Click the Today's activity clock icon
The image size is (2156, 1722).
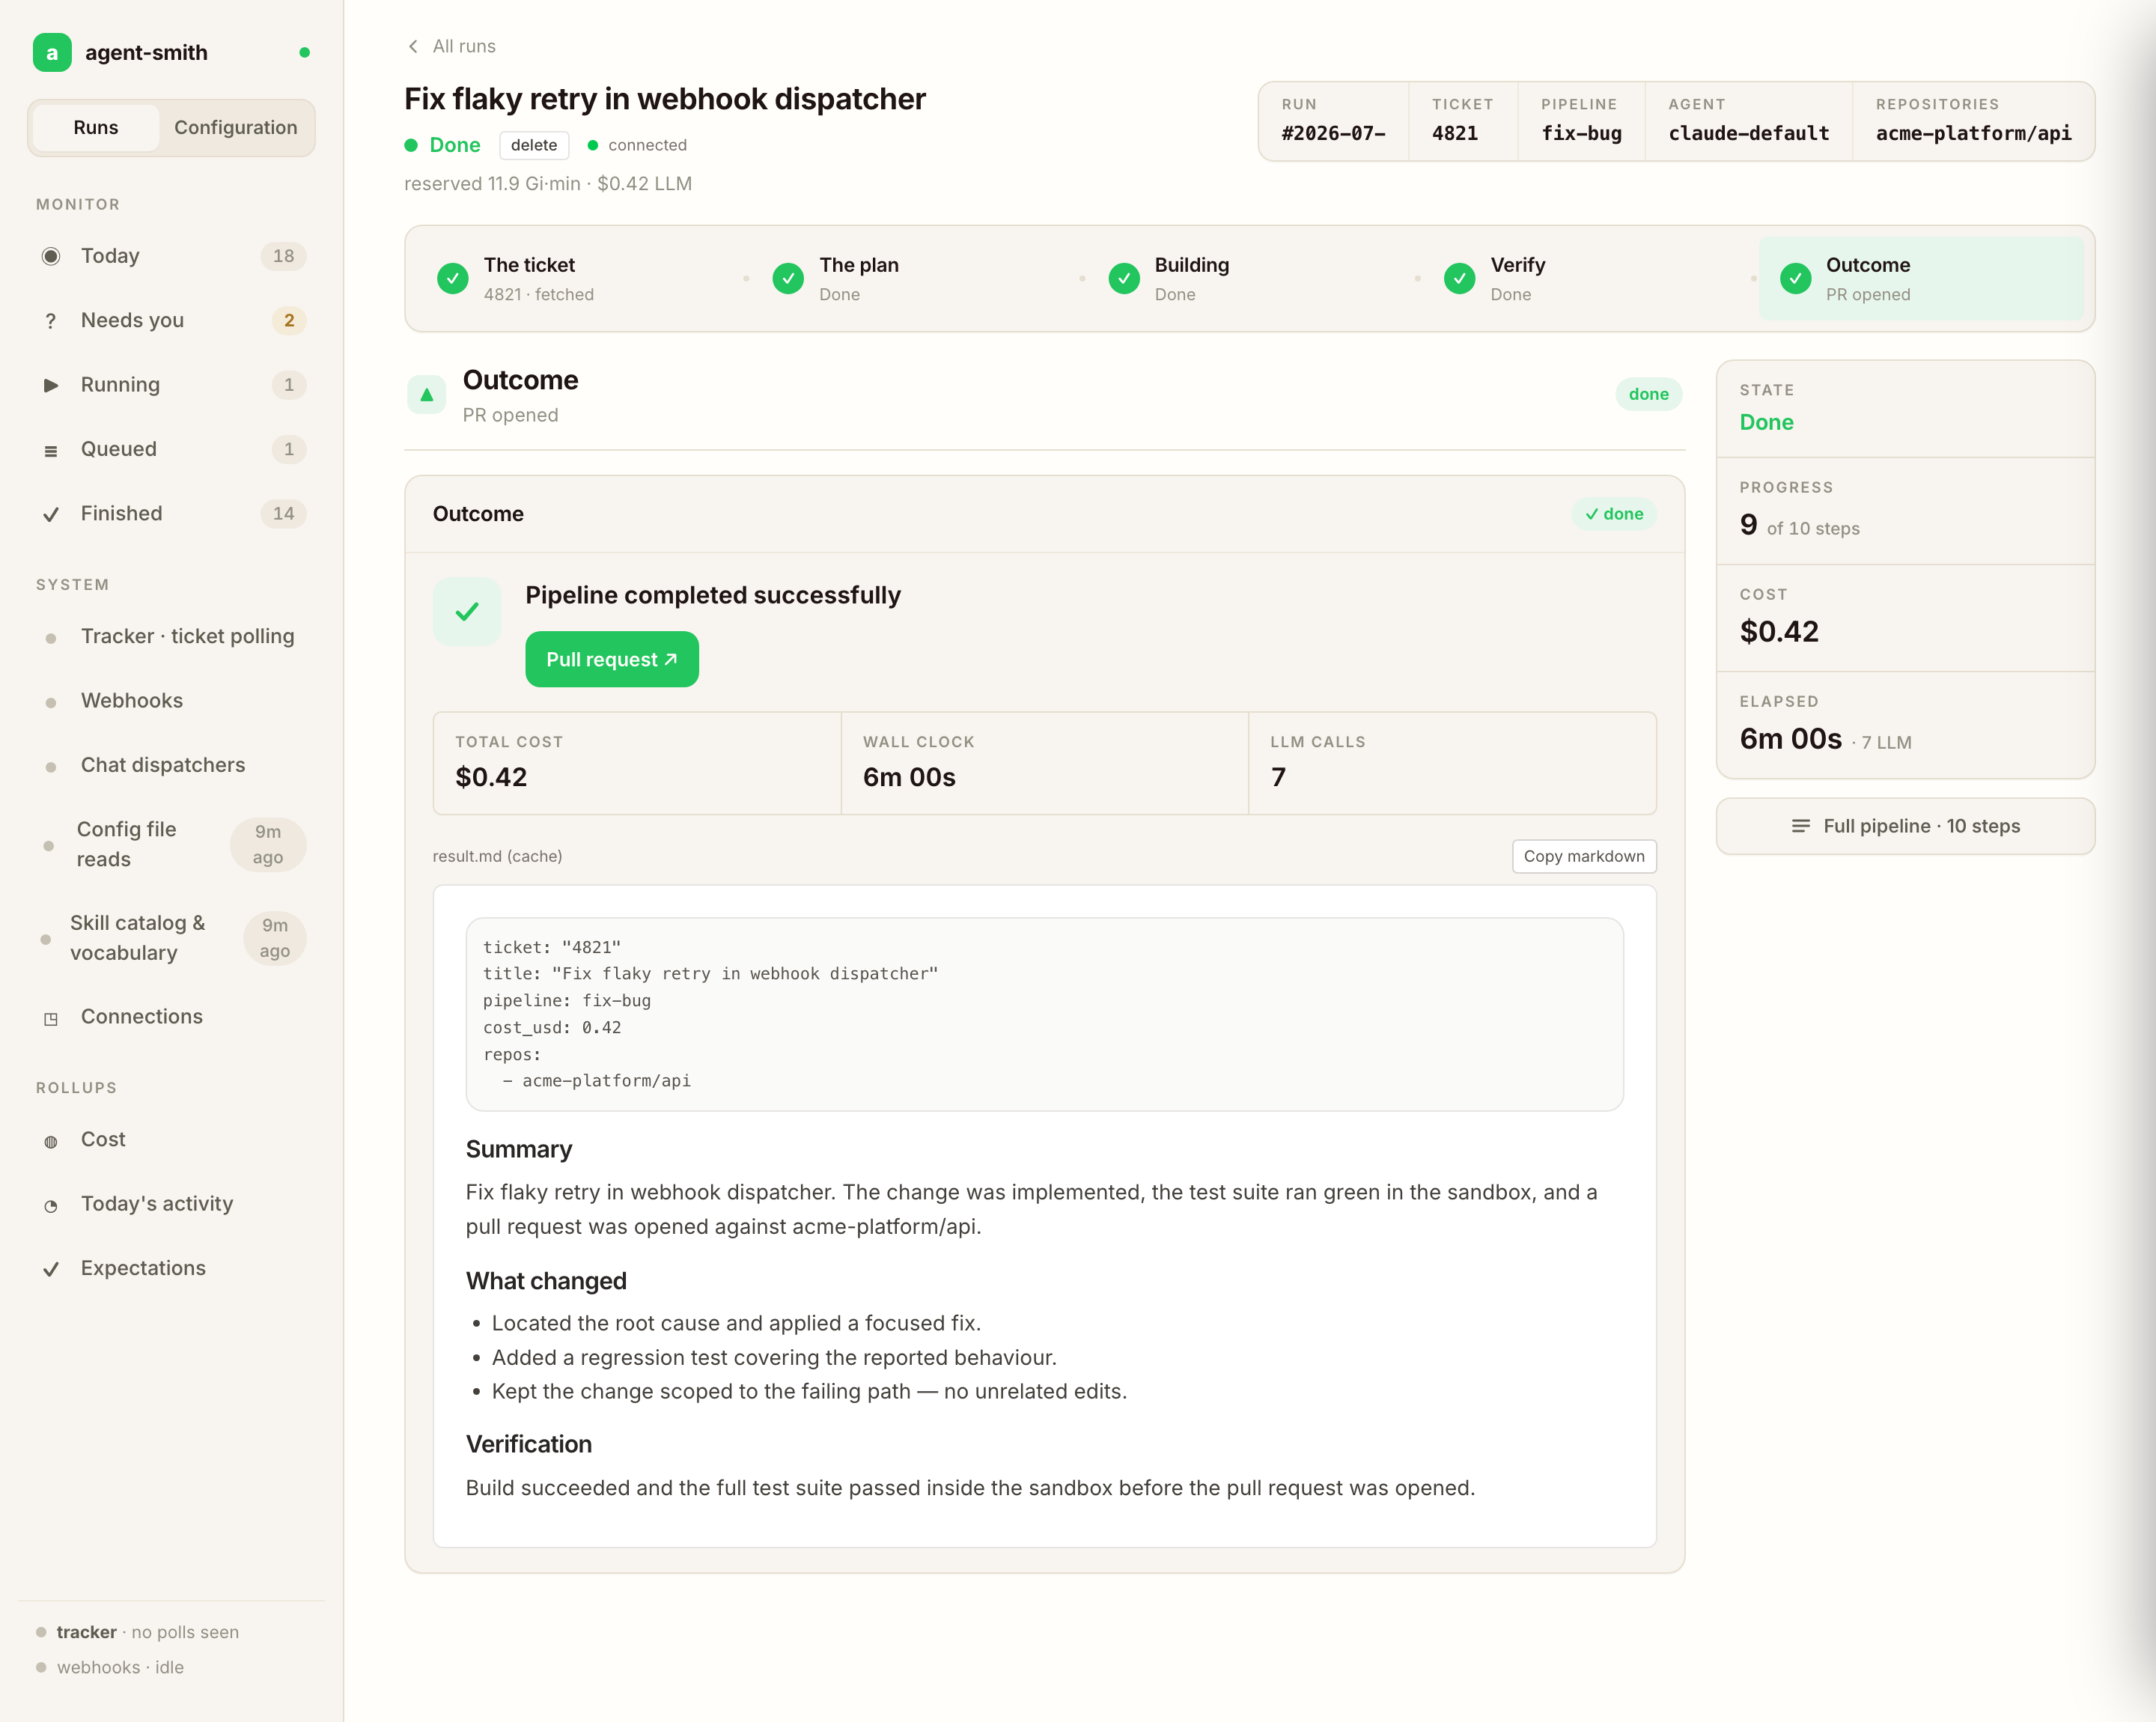(51, 1205)
